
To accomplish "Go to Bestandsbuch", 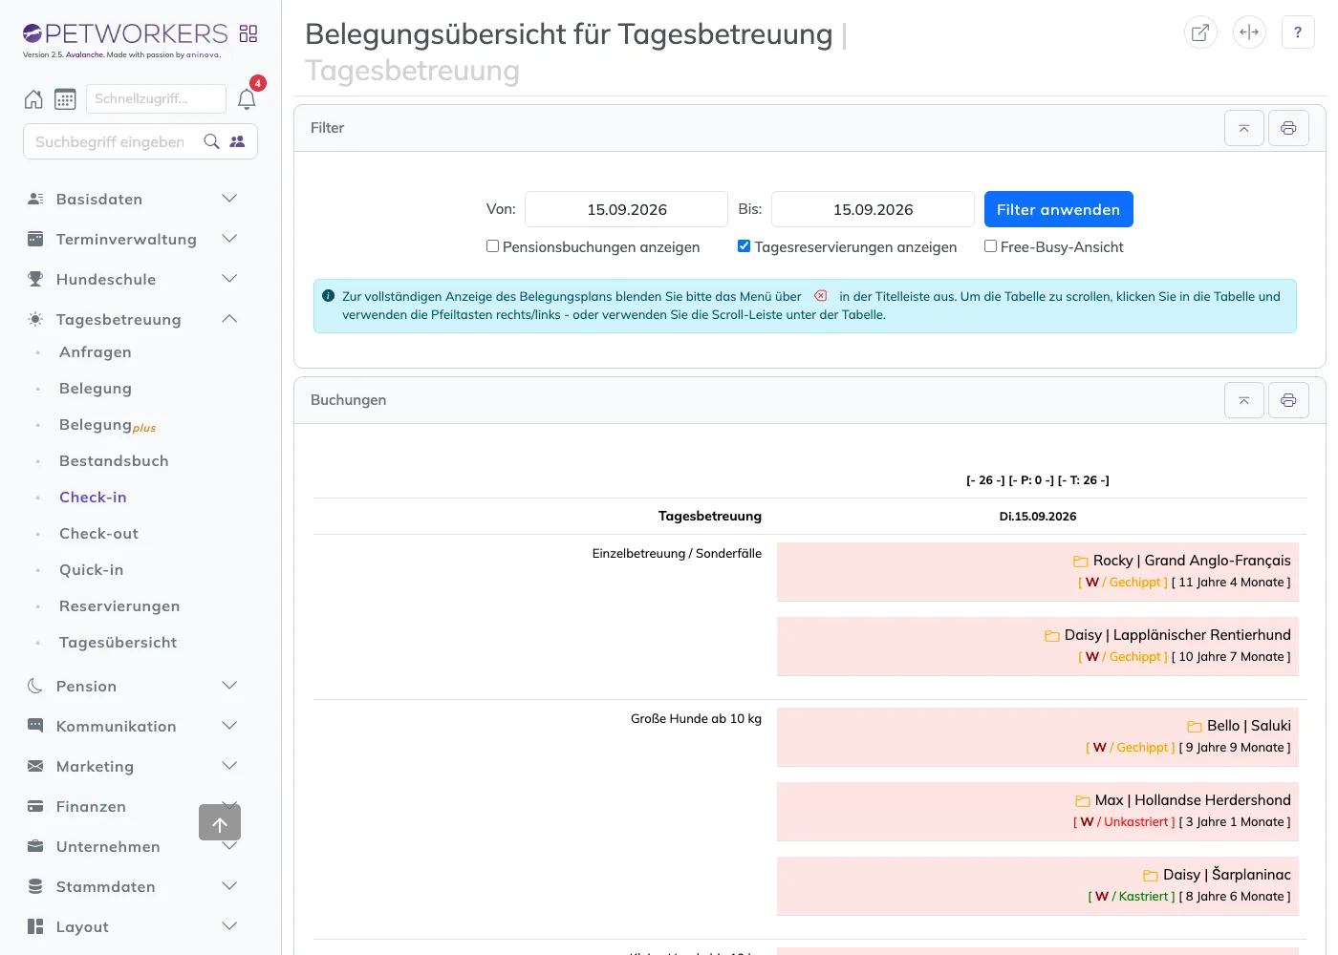I will point(114,461).
